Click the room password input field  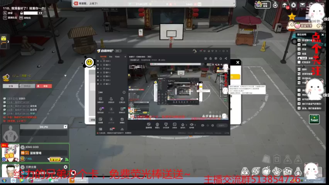30,13
